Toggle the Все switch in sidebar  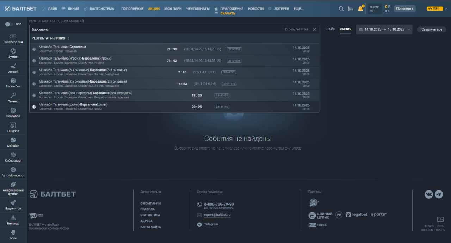(x=9, y=24)
